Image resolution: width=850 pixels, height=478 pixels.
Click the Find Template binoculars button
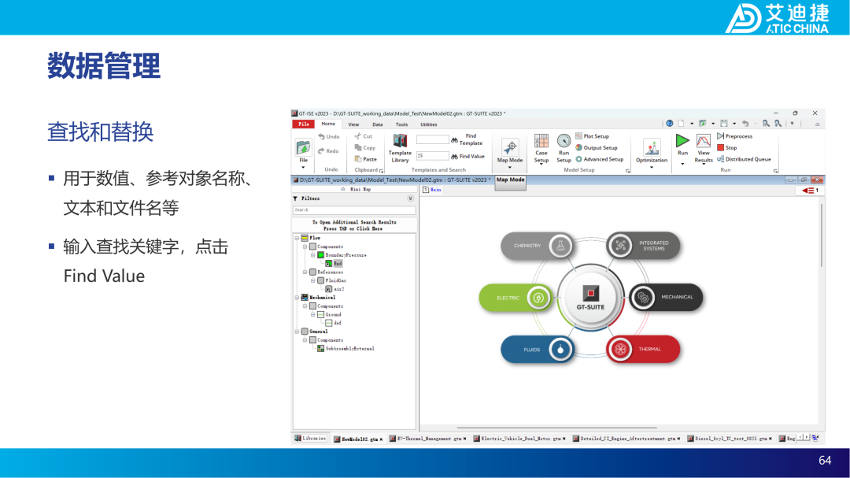[x=467, y=139]
